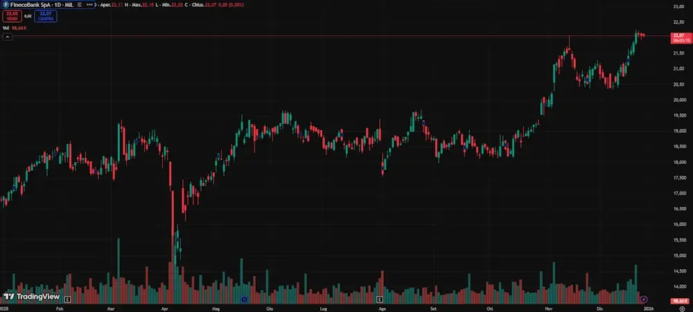Image resolution: width=693 pixels, height=312 pixels.
Task: Click the TradingView logo
Action: pos(31,296)
